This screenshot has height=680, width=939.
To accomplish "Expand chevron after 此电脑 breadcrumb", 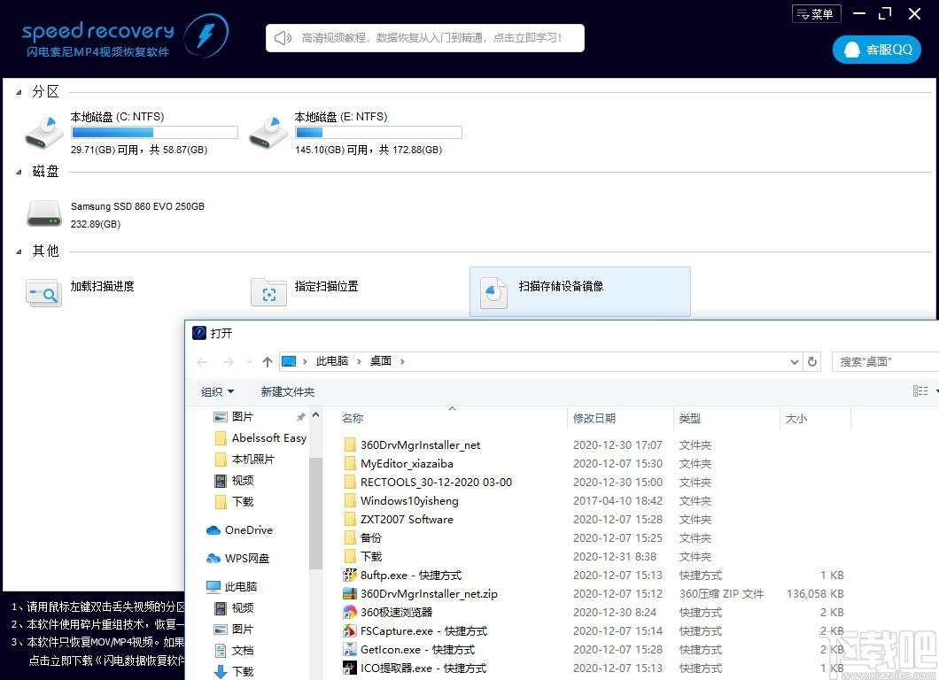I will 359,361.
